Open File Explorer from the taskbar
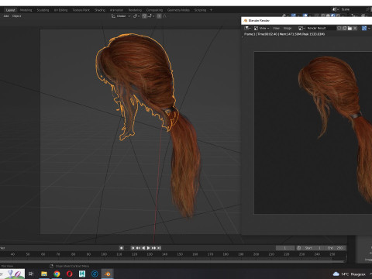 [x=44, y=274]
